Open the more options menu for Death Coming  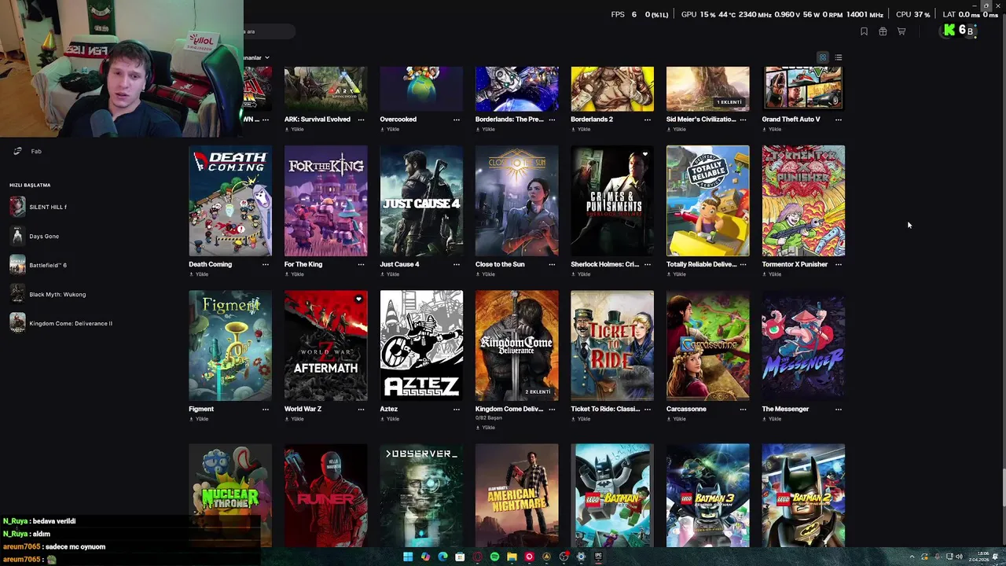[x=266, y=264]
